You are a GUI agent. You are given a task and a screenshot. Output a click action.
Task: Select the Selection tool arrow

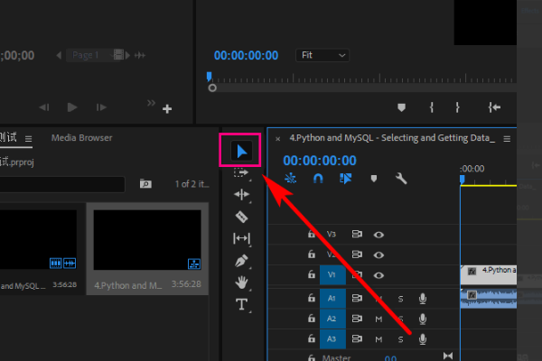pos(241,152)
